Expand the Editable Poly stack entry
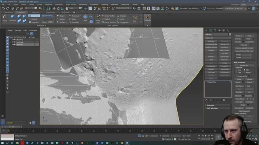This screenshot has width=259, height=145. tap(206, 82)
